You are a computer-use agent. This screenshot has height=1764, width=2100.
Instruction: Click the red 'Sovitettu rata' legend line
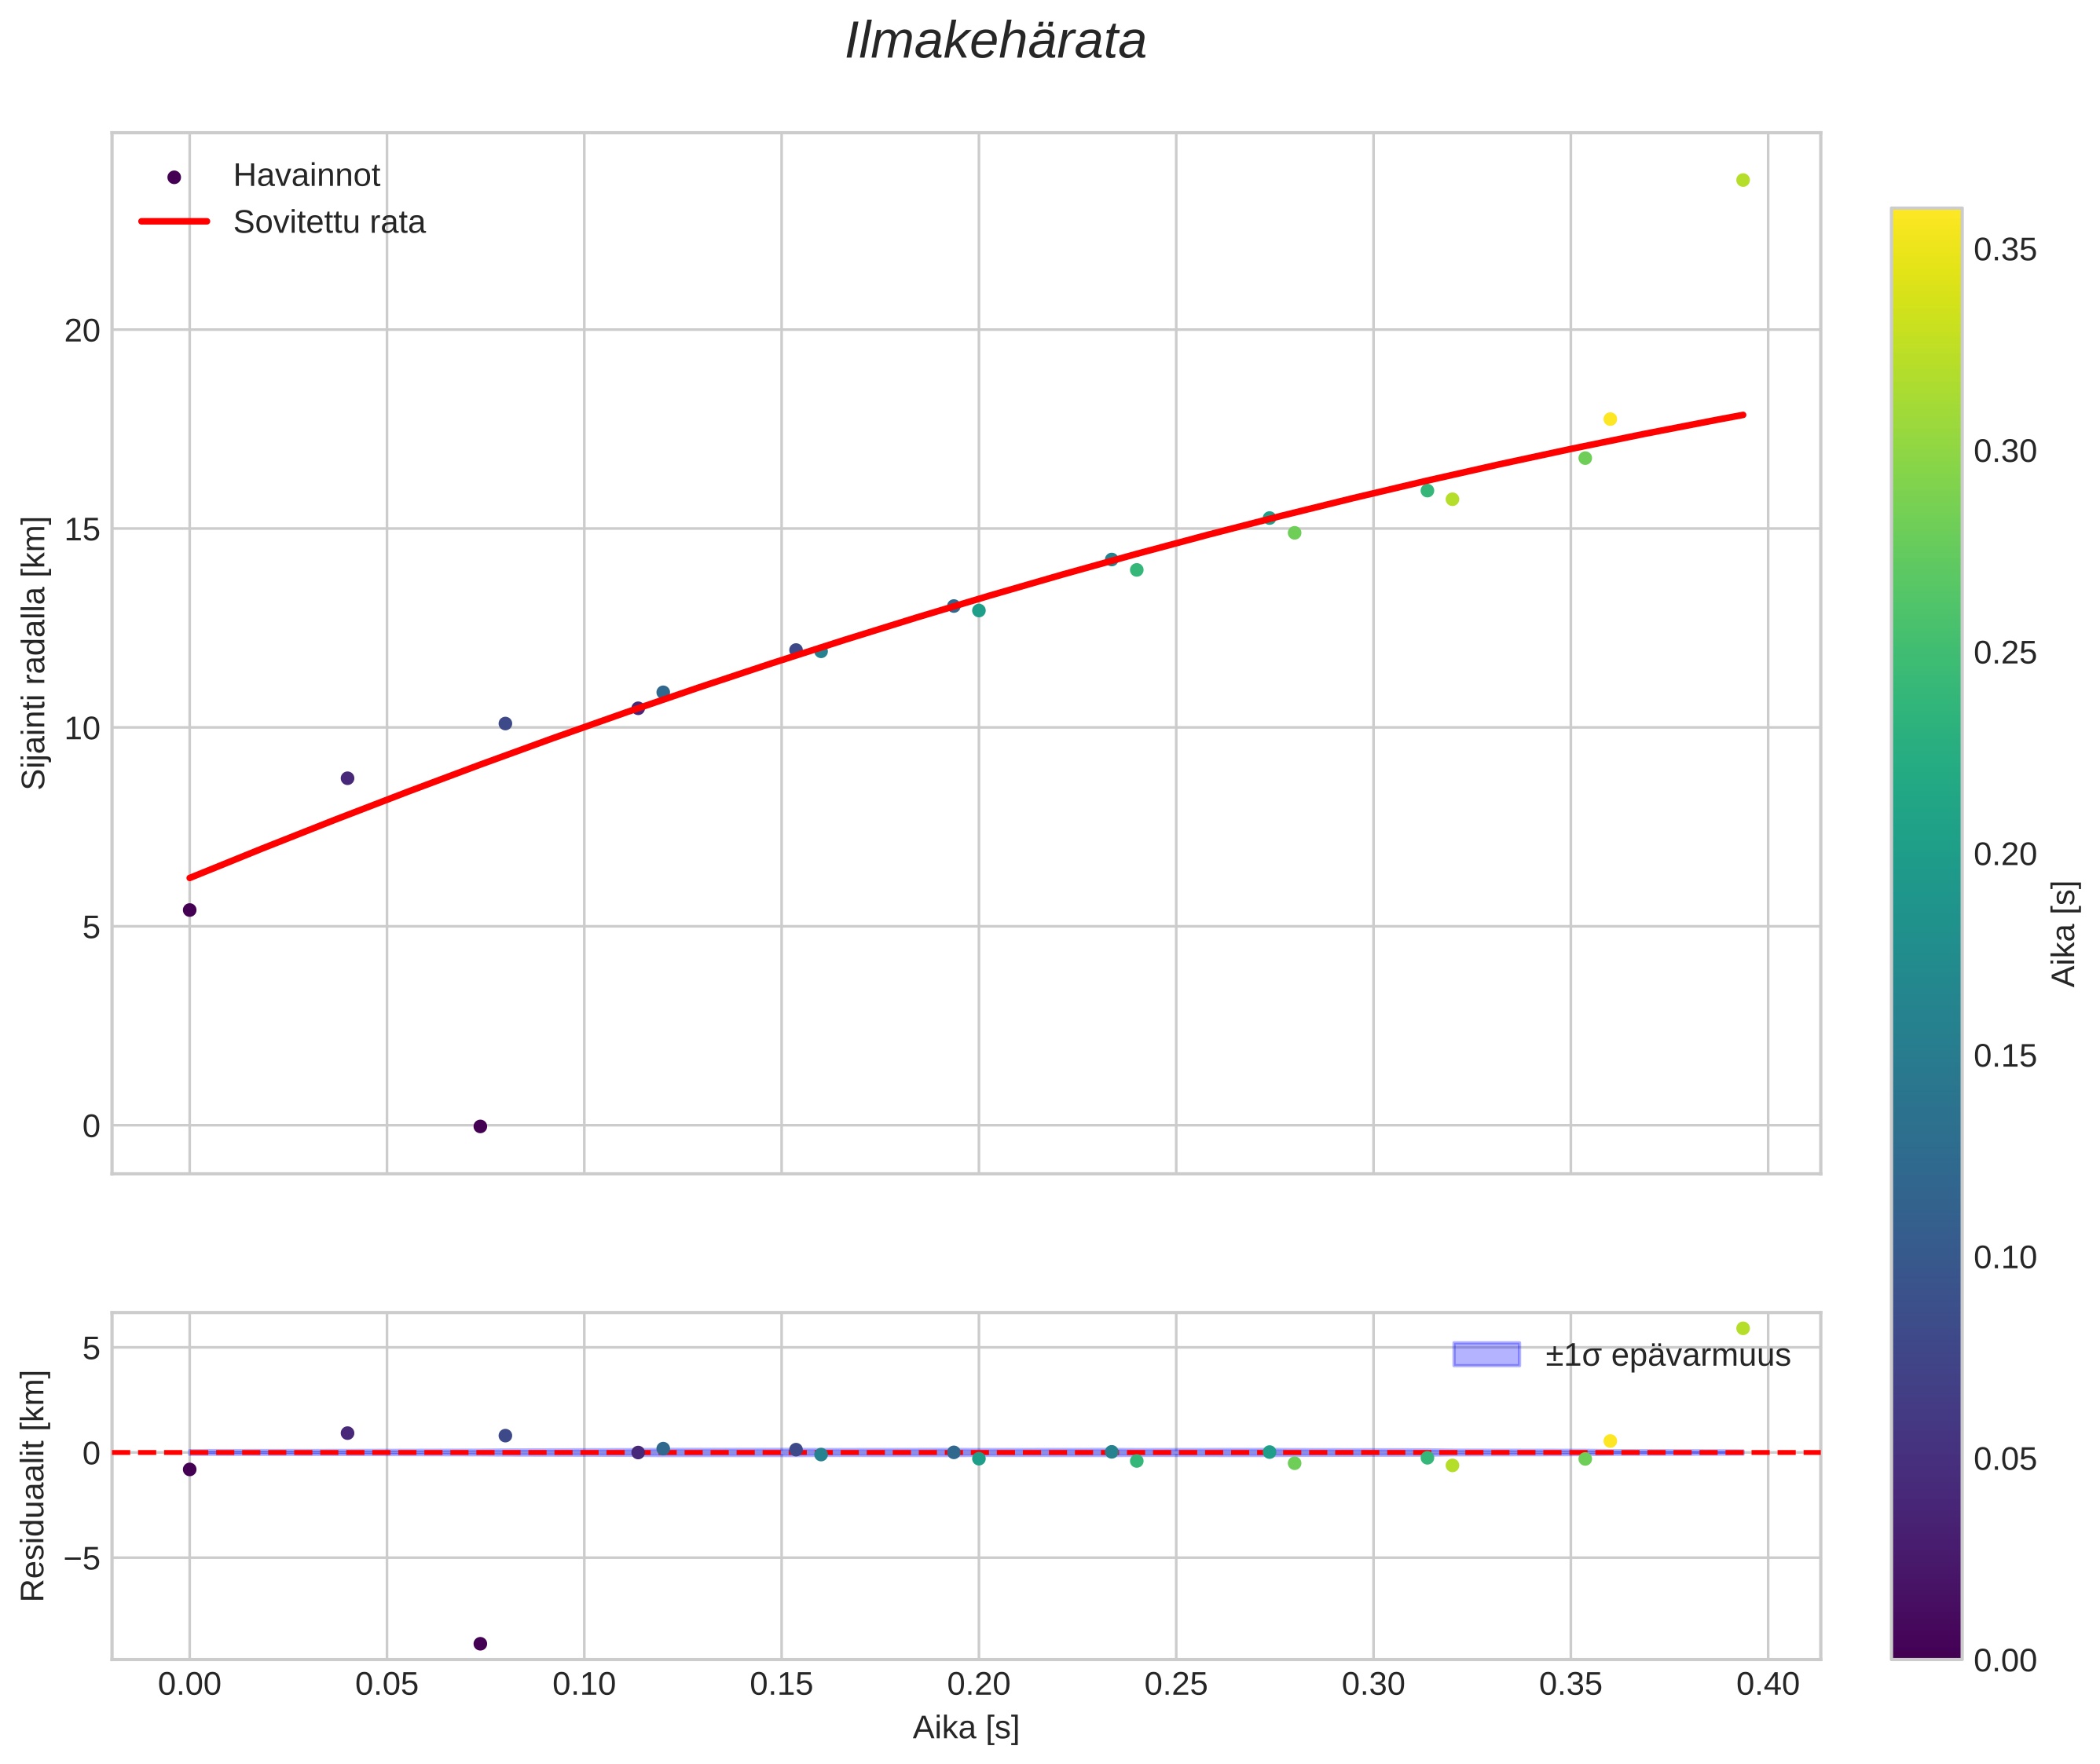(174, 222)
